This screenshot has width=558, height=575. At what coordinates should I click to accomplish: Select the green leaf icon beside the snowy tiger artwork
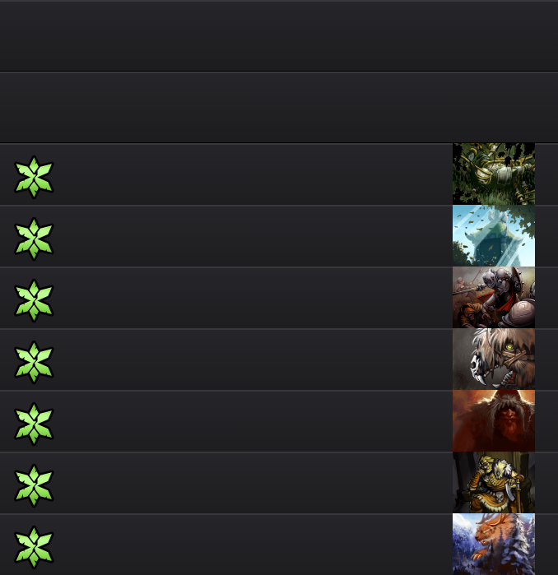(x=34, y=547)
